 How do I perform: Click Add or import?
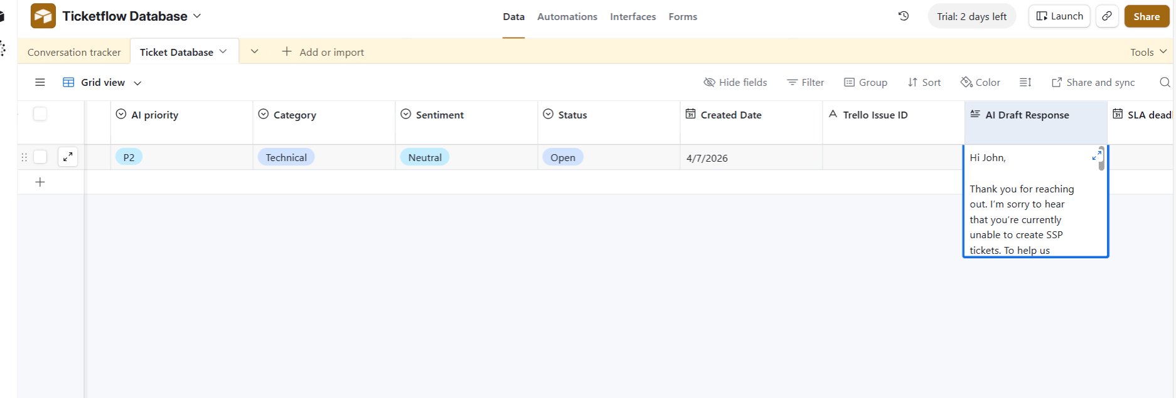coord(323,52)
